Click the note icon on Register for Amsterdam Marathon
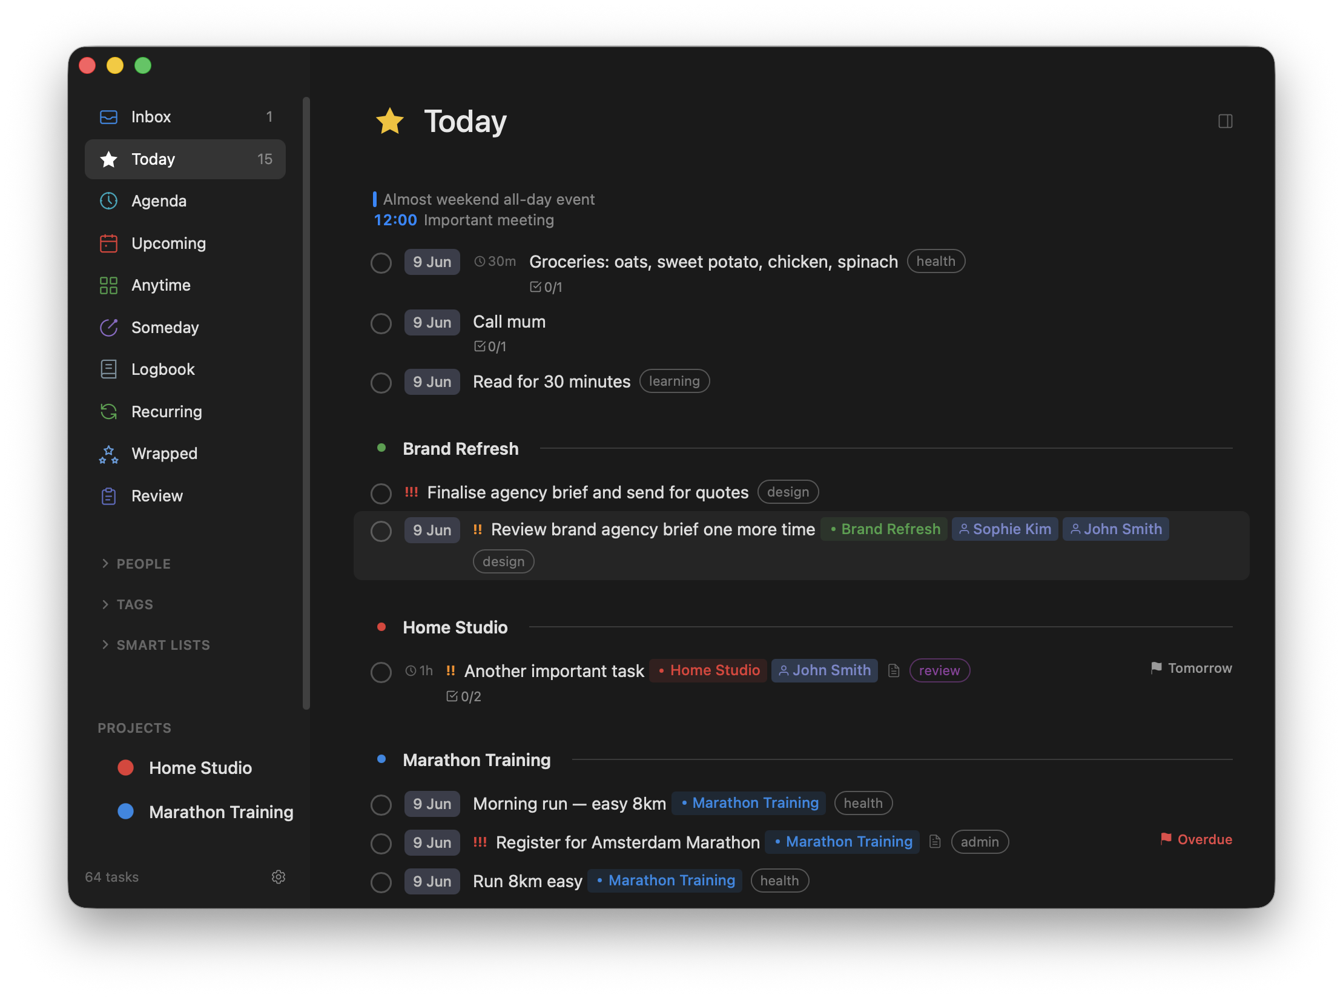 coord(935,842)
